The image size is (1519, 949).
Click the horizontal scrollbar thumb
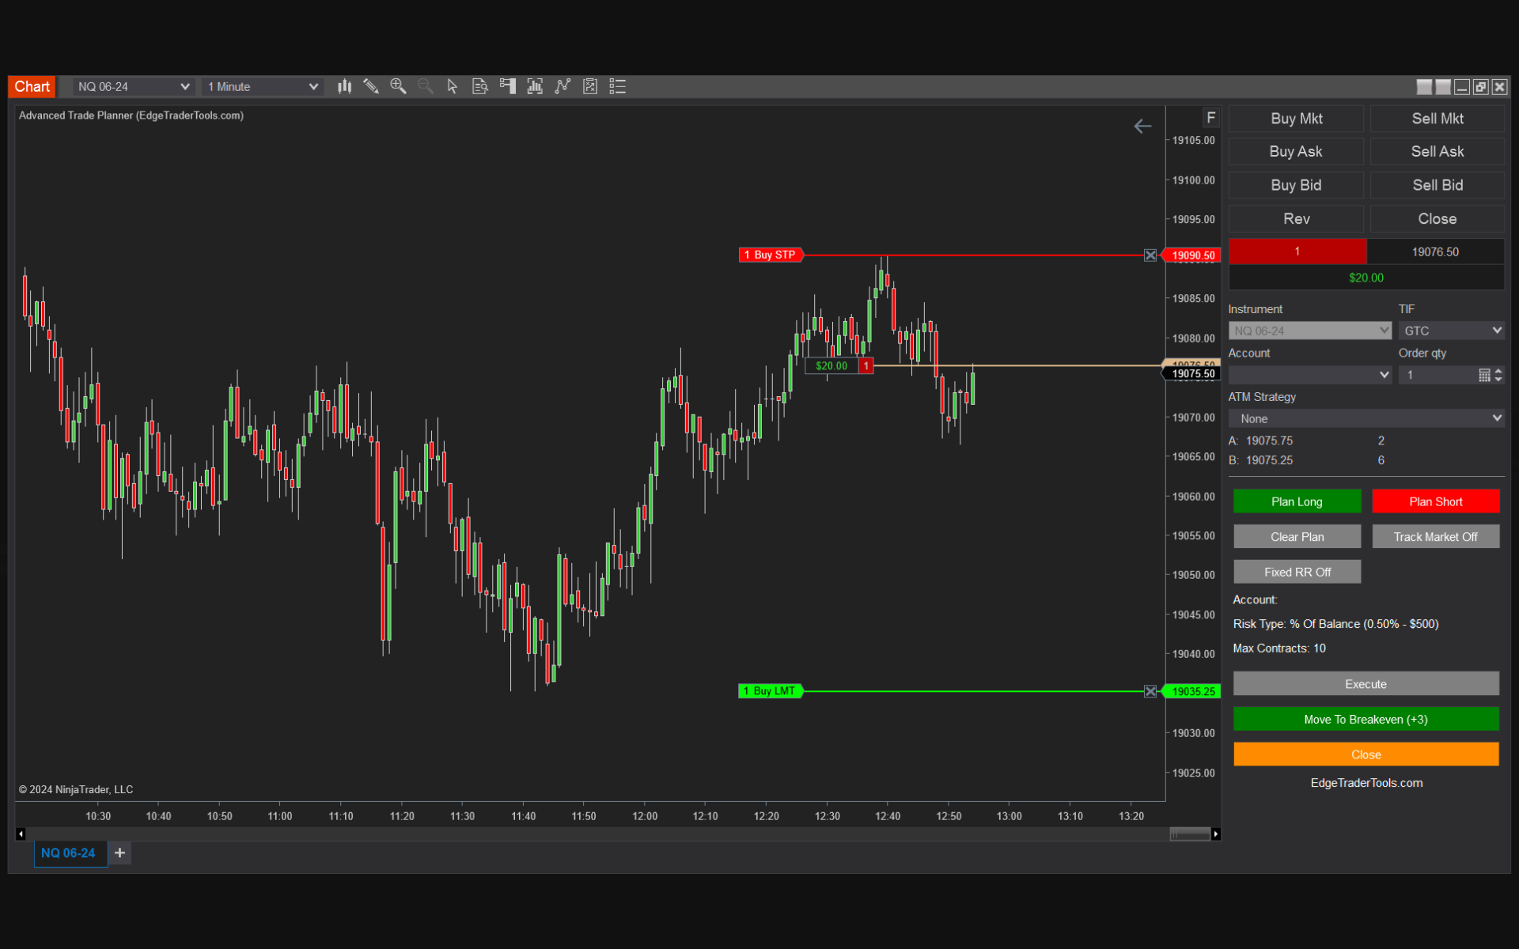click(1190, 834)
